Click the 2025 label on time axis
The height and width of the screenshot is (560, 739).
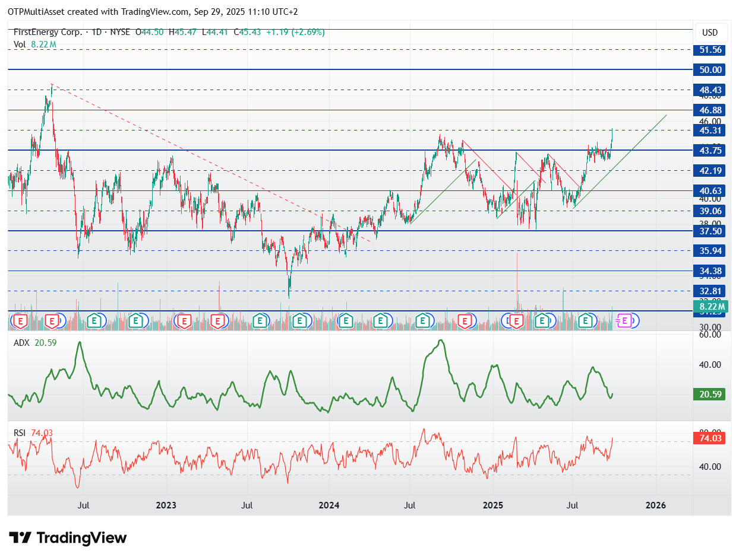[x=492, y=505]
